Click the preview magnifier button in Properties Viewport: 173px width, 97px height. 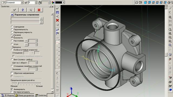click(x=31, y=10)
